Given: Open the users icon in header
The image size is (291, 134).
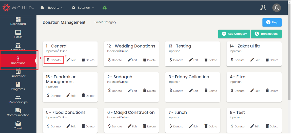Looking at the screenshot, I should [x=263, y=8].
